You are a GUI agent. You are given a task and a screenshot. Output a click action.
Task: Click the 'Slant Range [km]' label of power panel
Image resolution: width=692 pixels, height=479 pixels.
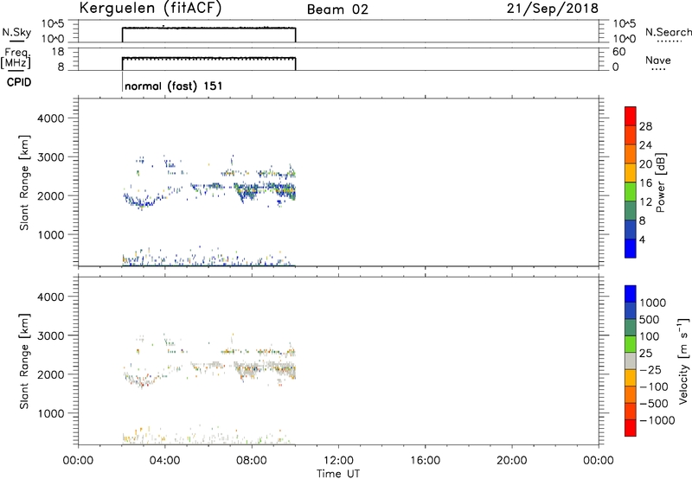pyautogui.click(x=24, y=182)
